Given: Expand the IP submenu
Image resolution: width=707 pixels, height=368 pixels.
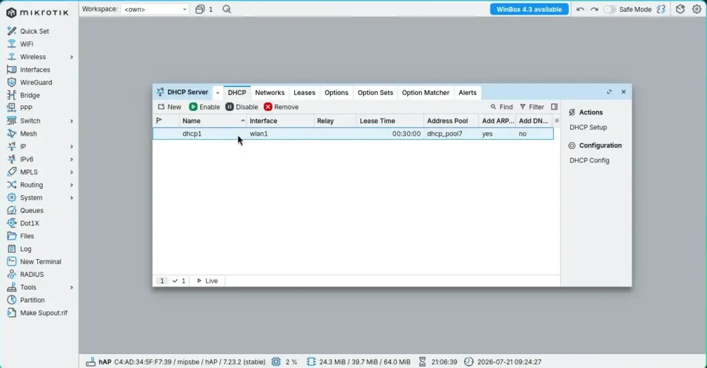Looking at the screenshot, I should tap(71, 147).
